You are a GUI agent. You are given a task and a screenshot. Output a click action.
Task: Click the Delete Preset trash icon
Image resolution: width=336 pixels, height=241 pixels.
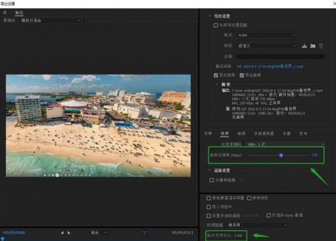click(x=321, y=46)
